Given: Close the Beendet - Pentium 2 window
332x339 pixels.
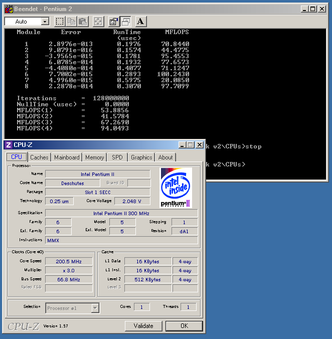Looking at the screenshot, I should 322,9.
